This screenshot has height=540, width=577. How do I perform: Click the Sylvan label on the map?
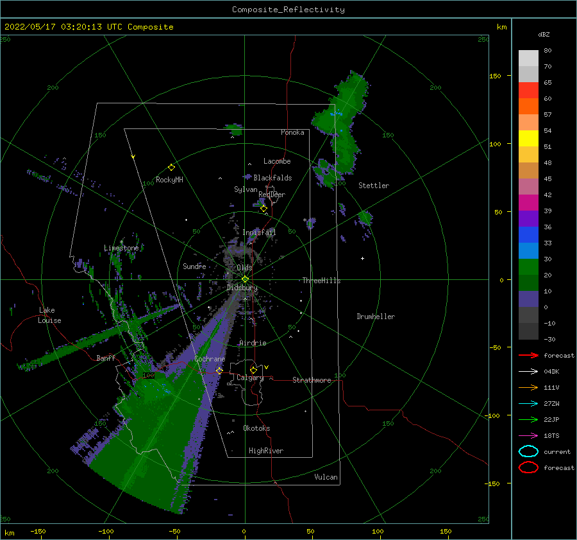point(246,189)
